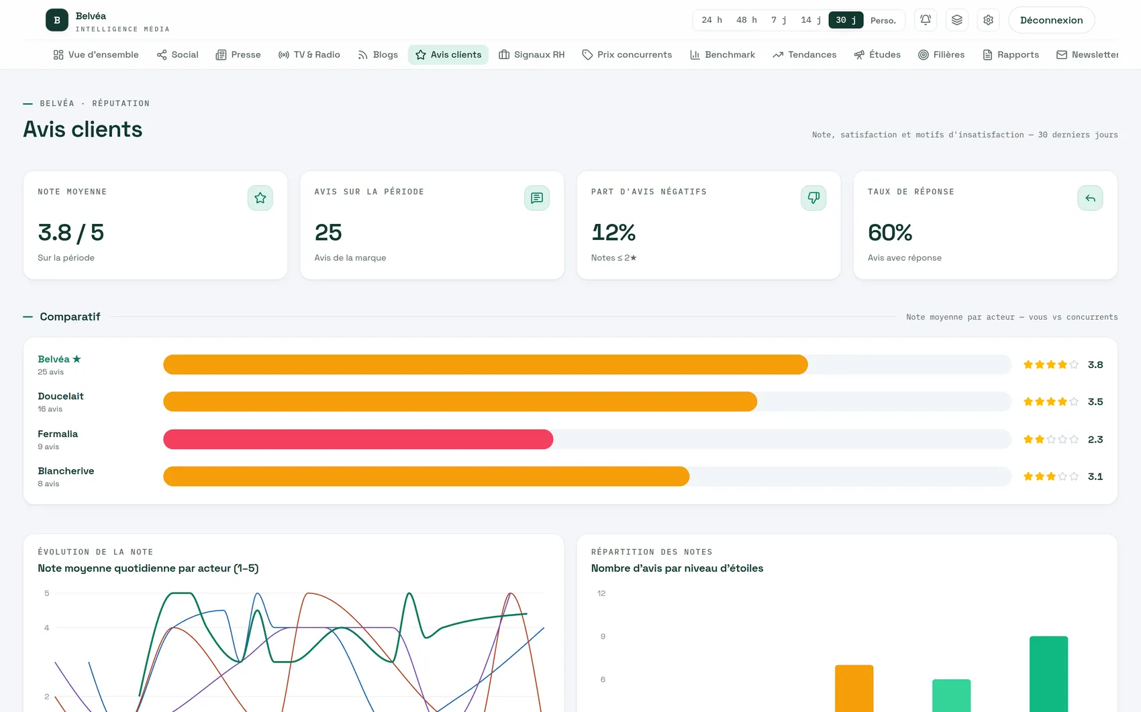Click the Belvéa logo badge
The height and width of the screenshot is (712, 1141).
pyautogui.click(x=57, y=20)
